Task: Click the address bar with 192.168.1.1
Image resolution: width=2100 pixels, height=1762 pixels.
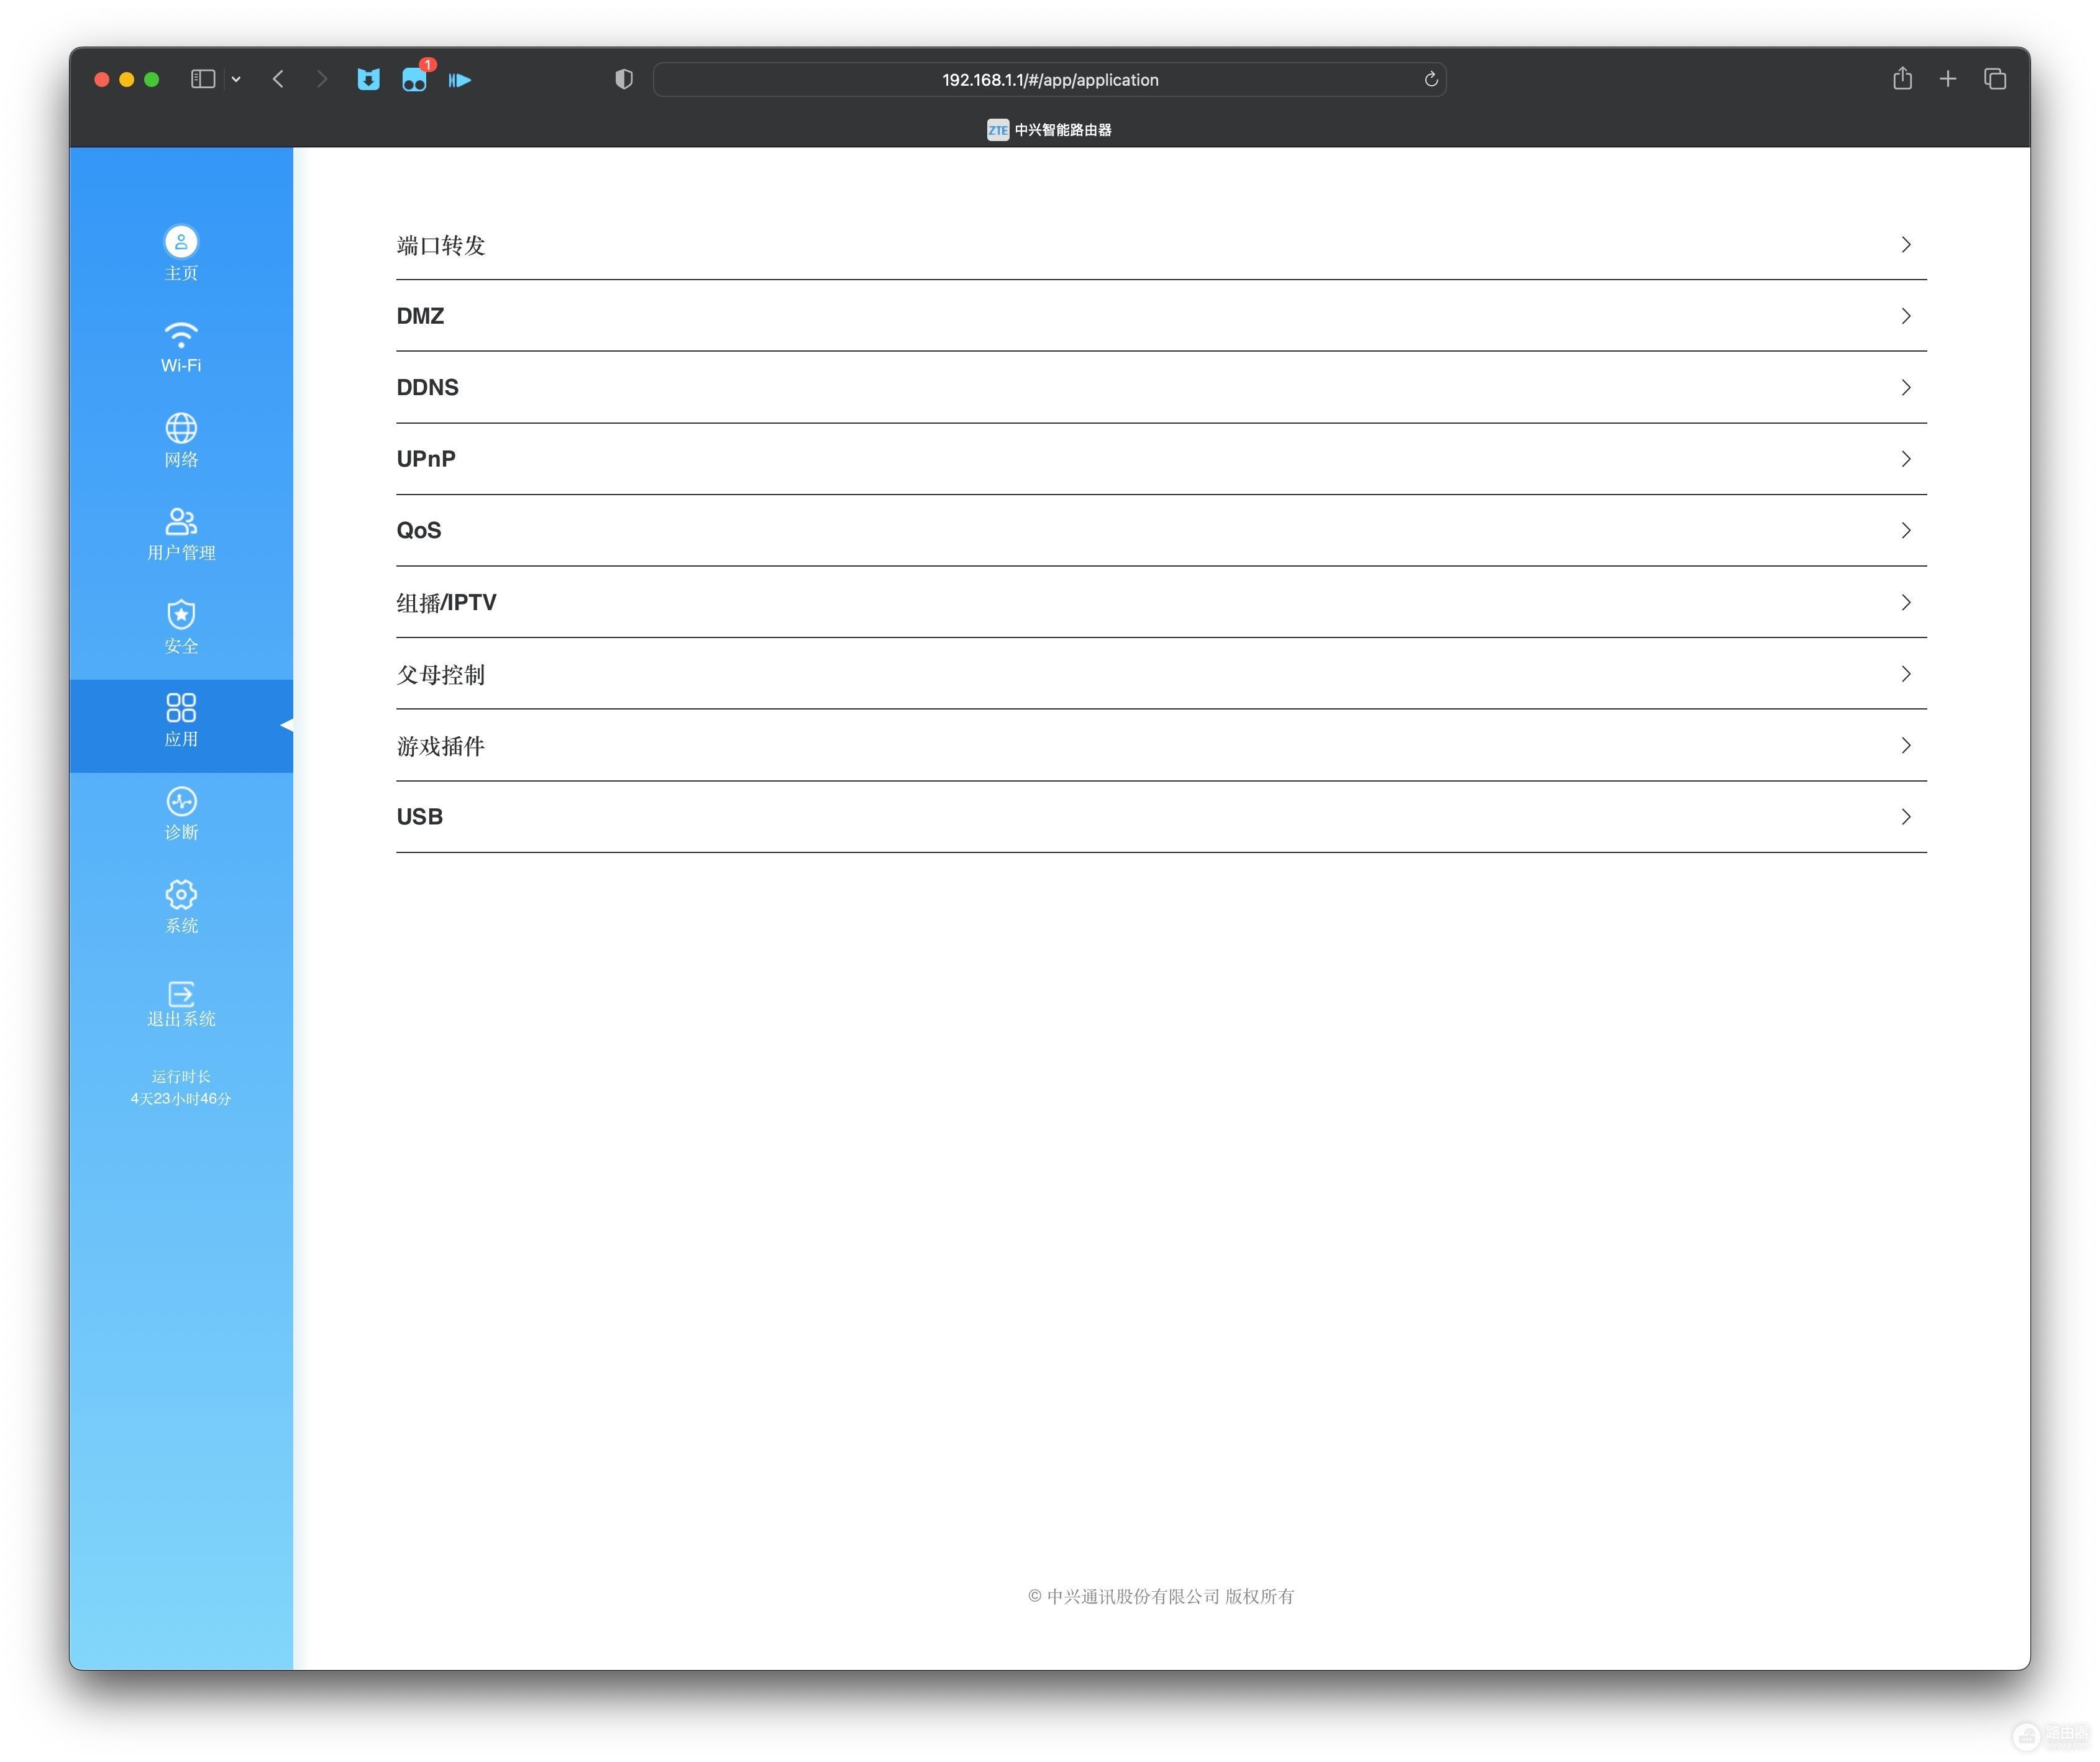Action: pyautogui.click(x=1050, y=80)
